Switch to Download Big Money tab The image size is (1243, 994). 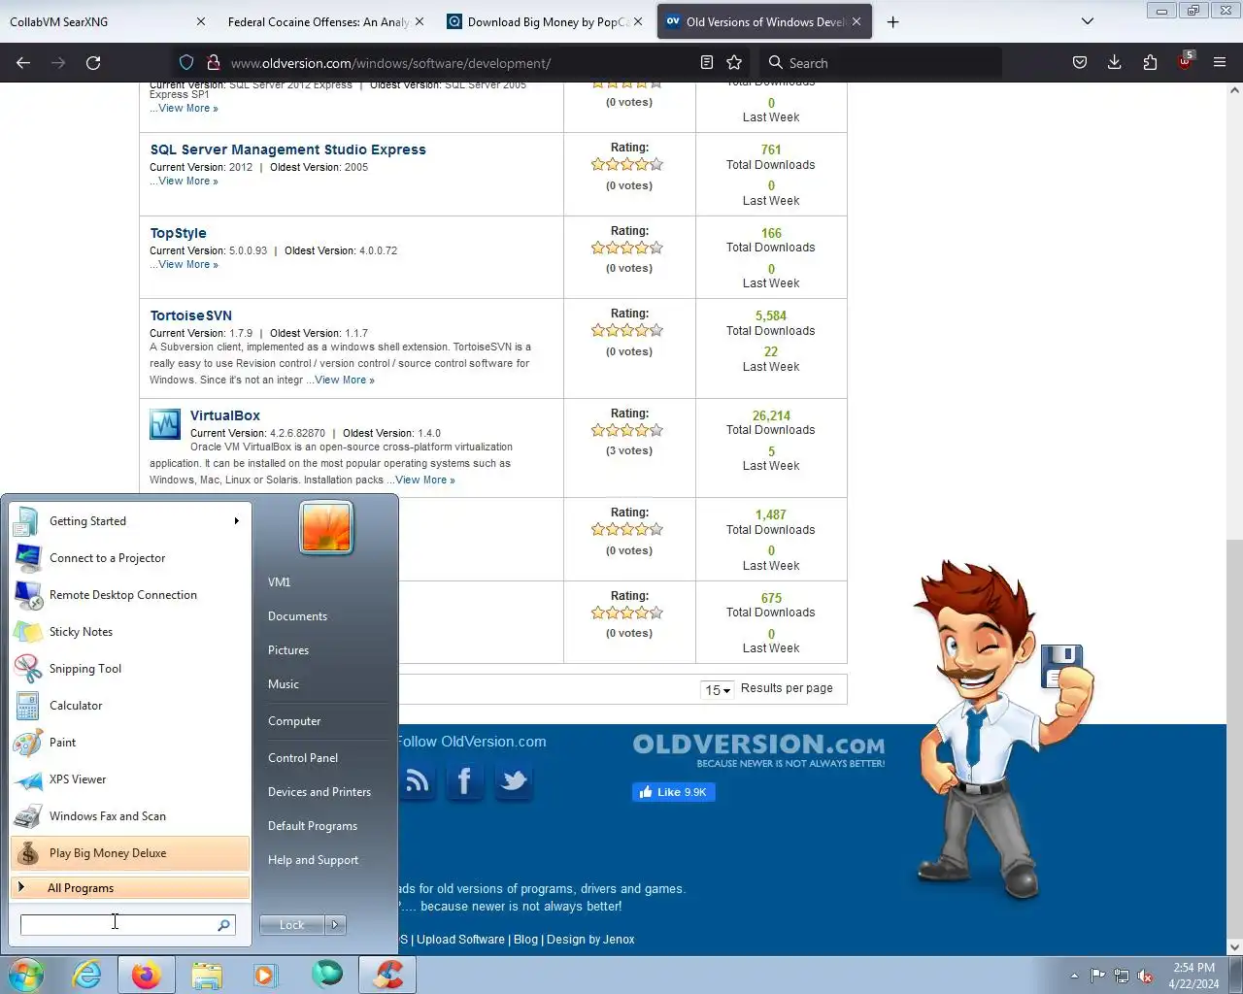point(545,21)
